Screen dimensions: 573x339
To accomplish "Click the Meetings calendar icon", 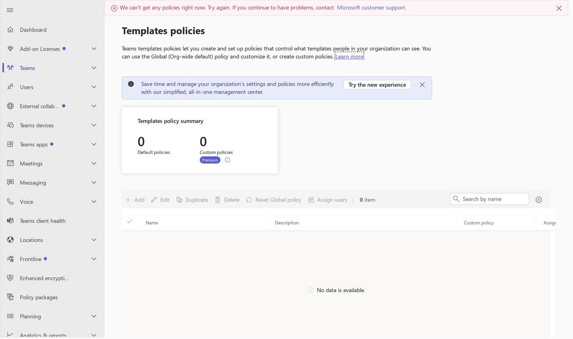I will click(x=10, y=163).
